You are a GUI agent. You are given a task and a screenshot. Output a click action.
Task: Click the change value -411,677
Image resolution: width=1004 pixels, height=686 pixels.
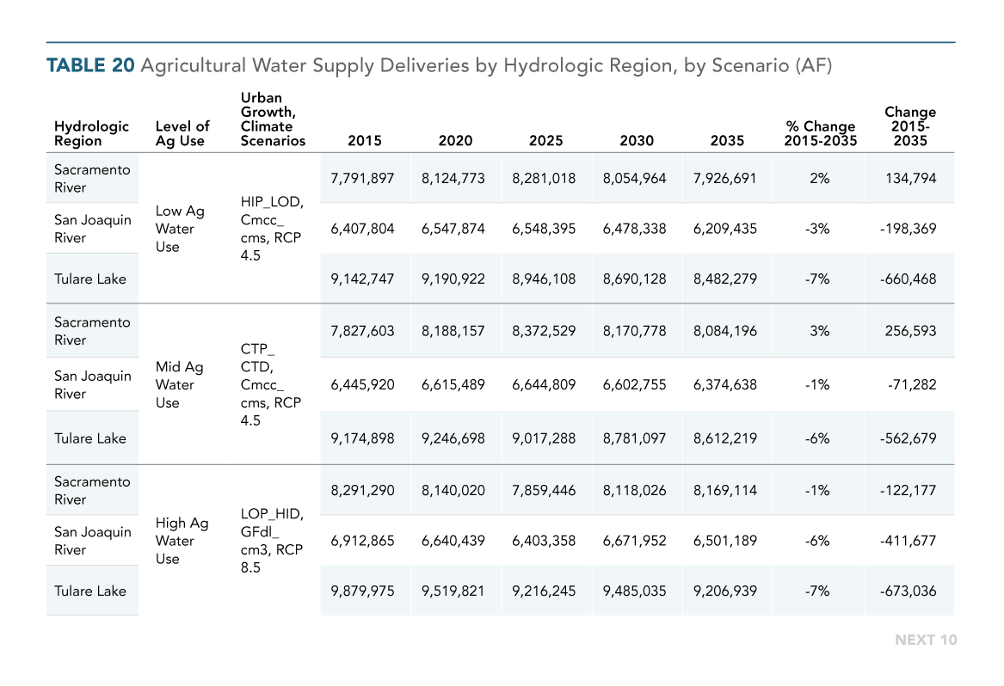908,542
